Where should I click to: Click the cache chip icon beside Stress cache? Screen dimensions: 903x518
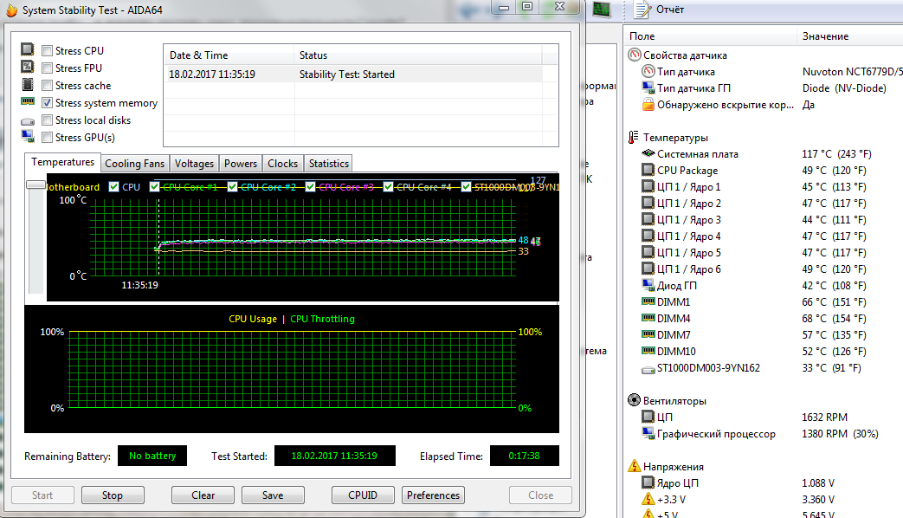pyautogui.click(x=27, y=85)
